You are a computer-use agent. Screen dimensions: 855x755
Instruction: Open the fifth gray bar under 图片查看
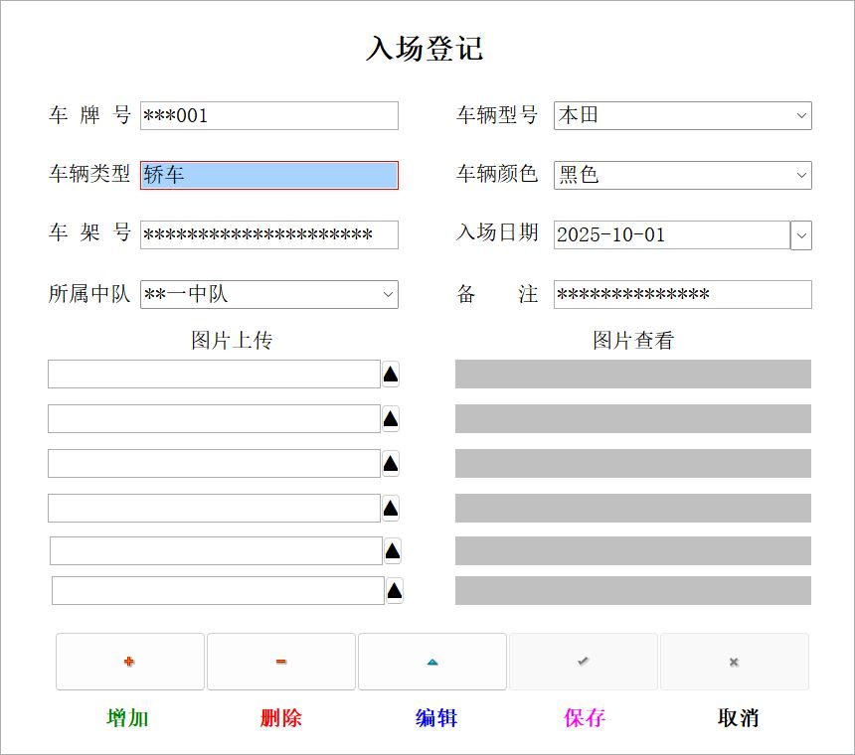[x=633, y=550]
